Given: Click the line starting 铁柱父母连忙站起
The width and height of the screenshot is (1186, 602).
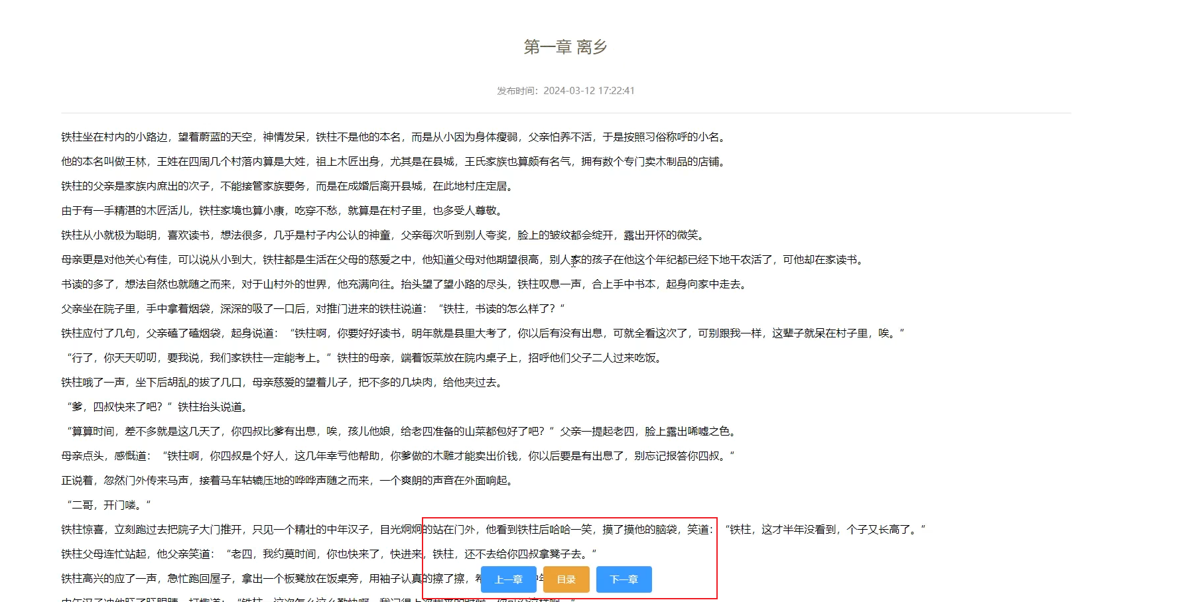Looking at the screenshot, I should point(329,554).
